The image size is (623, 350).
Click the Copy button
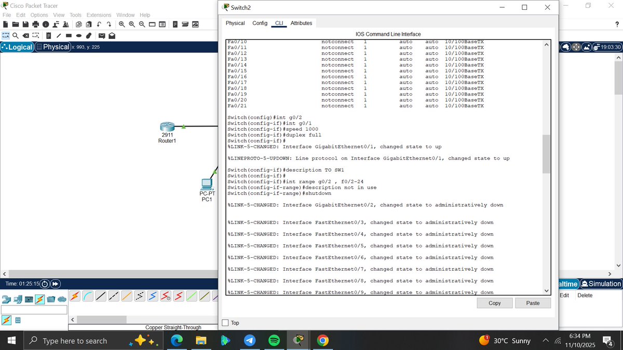coord(494,303)
